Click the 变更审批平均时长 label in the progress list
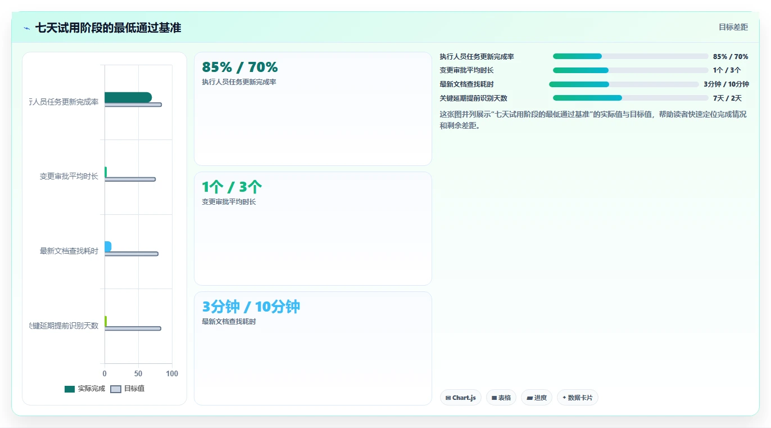 click(467, 70)
